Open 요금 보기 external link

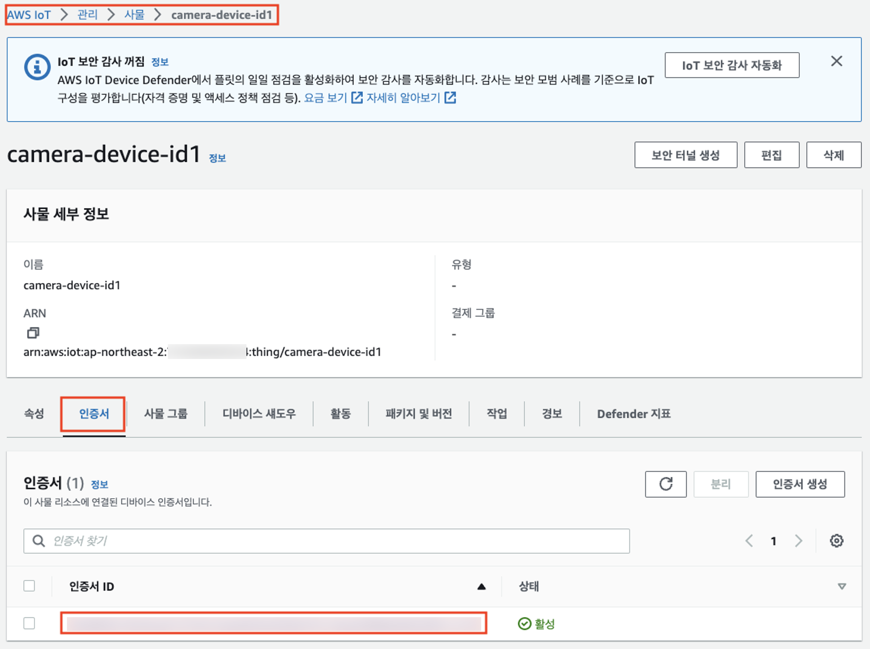[333, 98]
